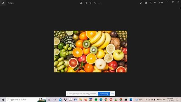The image size is (181, 102).
Task: Open Microsoft Edge from taskbar
Action: point(101,99)
